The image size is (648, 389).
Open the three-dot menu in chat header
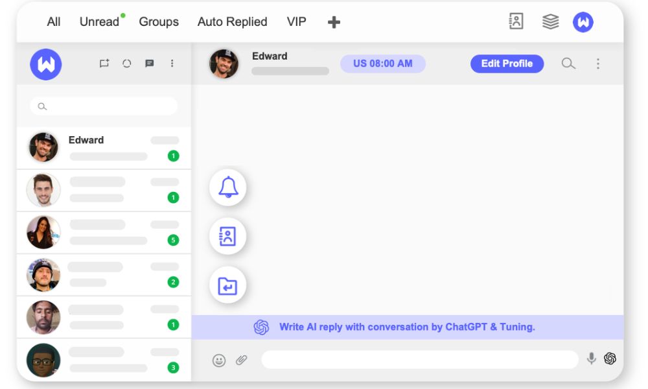597,64
